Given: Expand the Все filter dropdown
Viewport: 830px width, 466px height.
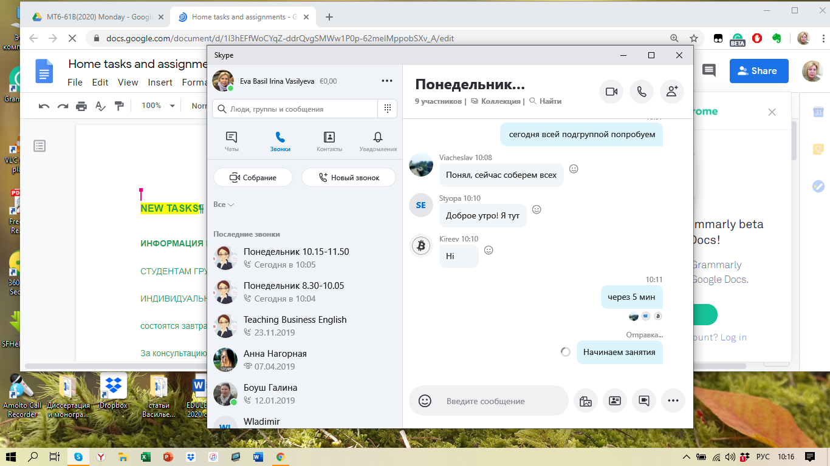Looking at the screenshot, I should (224, 204).
